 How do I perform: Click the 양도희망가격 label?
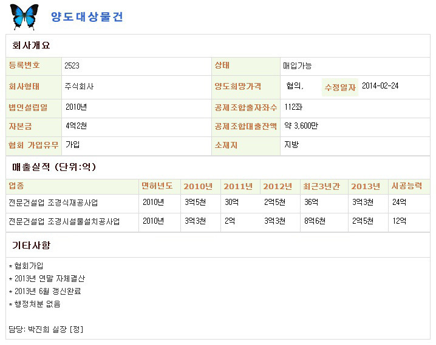coord(238,87)
